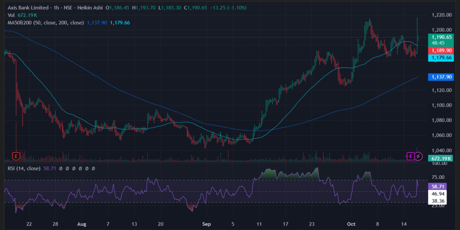Click the red earnings E marker

[x=16, y=156]
